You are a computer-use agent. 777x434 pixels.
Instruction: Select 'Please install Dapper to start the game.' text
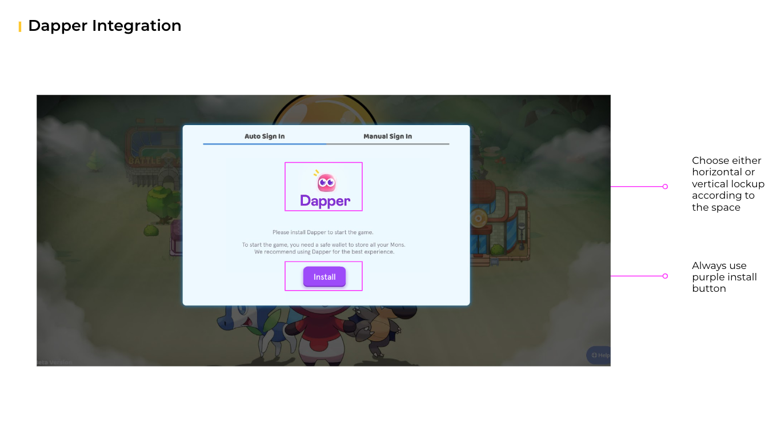tap(323, 232)
